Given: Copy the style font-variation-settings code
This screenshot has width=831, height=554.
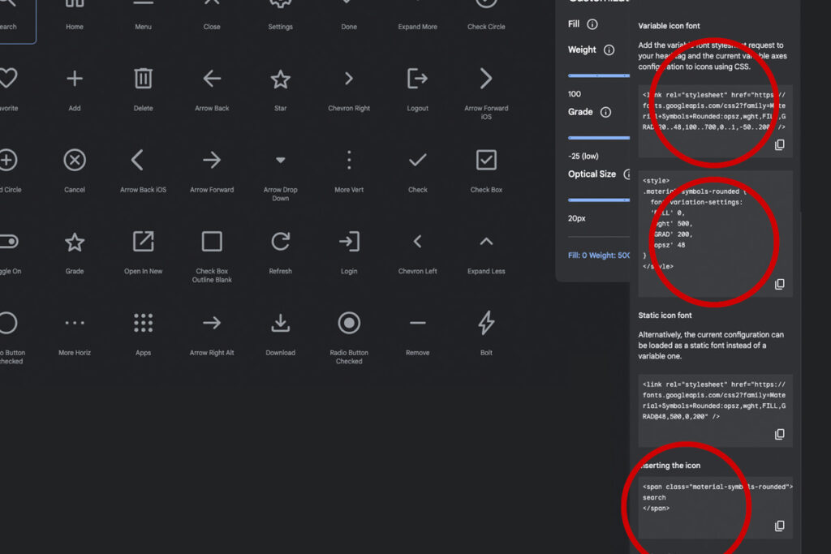Looking at the screenshot, I should click(780, 285).
